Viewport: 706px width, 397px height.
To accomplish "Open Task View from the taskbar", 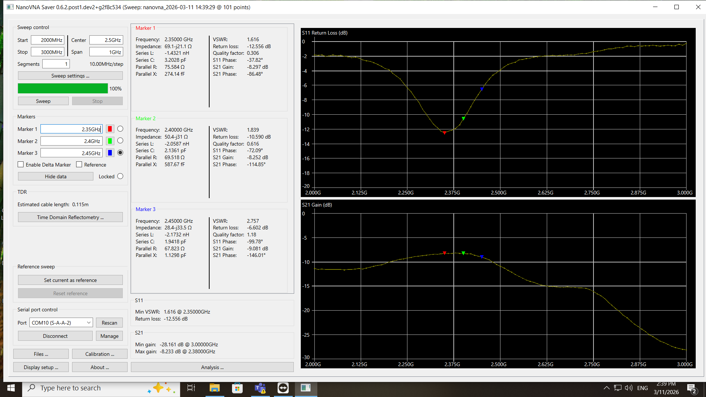I will tap(191, 388).
